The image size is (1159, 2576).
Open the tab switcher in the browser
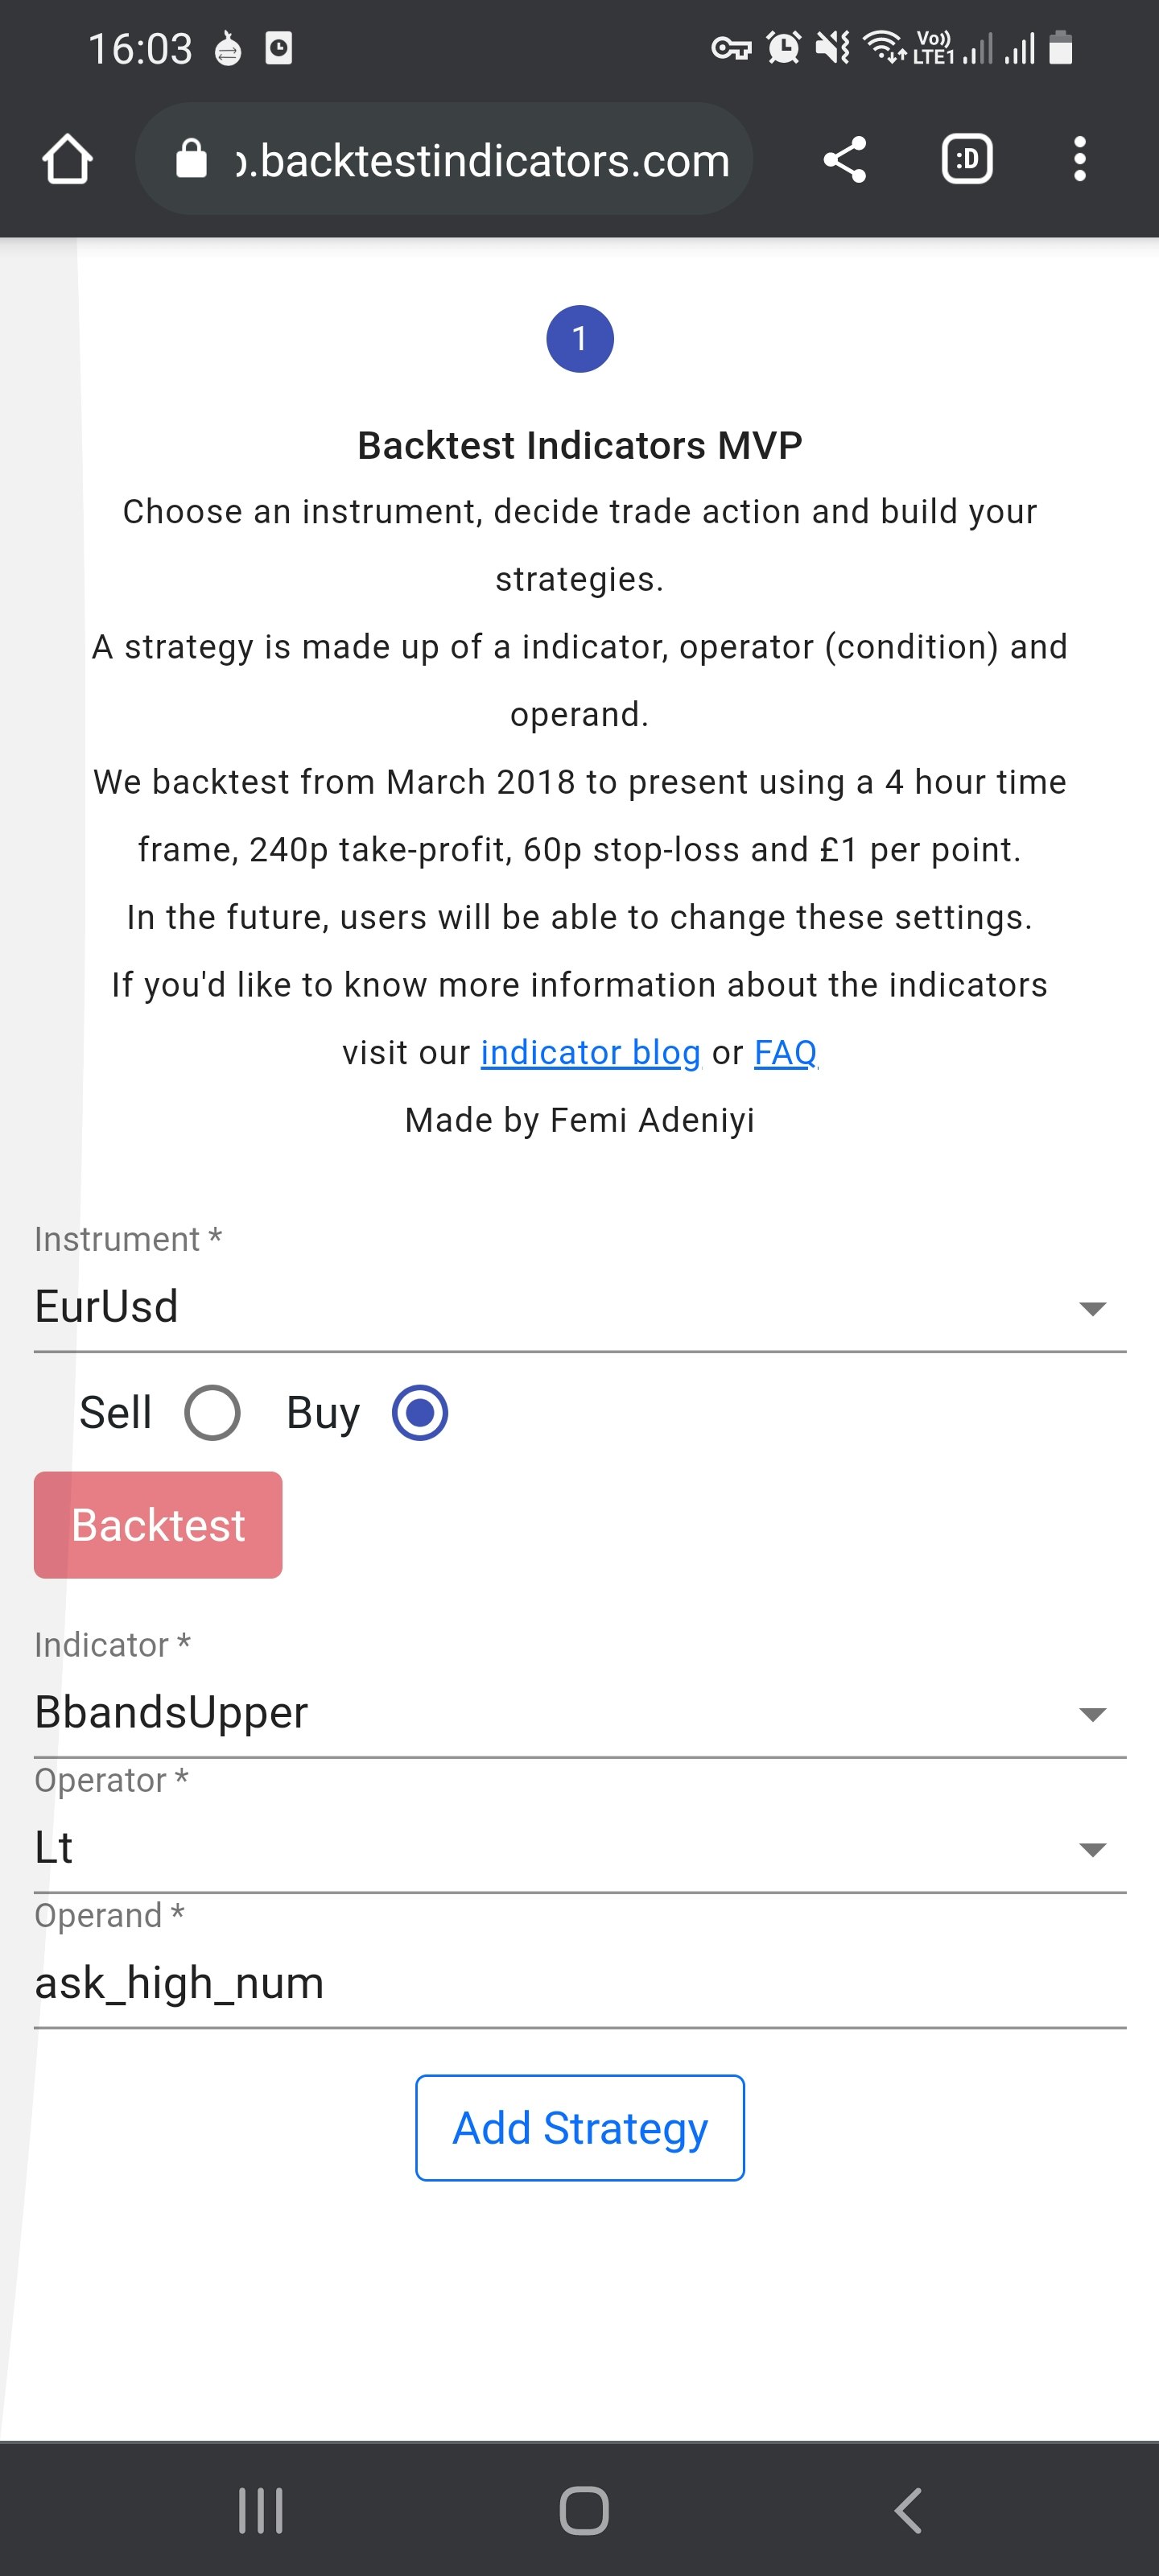click(966, 158)
